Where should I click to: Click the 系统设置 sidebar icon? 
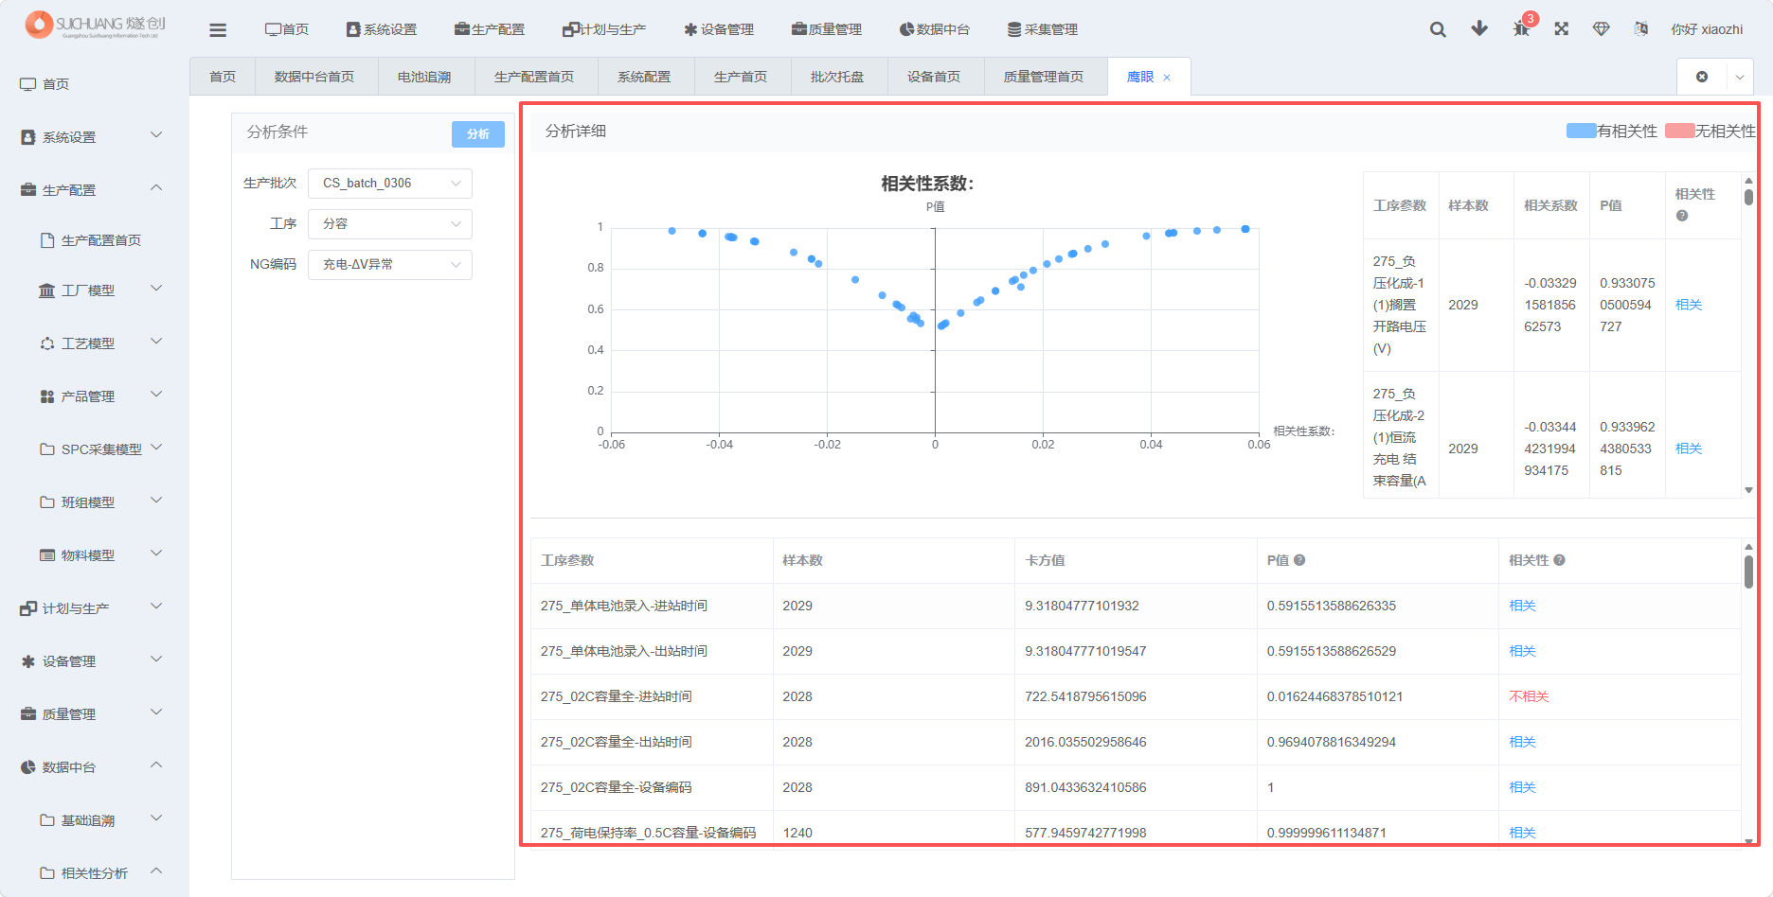pyautogui.click(x=28, y=137)
